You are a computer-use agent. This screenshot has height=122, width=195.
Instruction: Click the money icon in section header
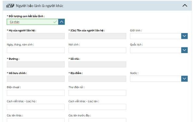coord(10,6)
